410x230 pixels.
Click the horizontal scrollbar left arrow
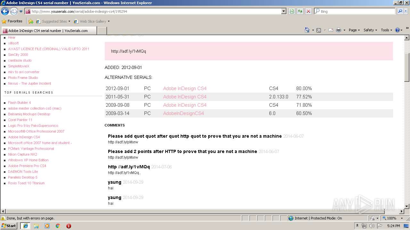(3, 211)
